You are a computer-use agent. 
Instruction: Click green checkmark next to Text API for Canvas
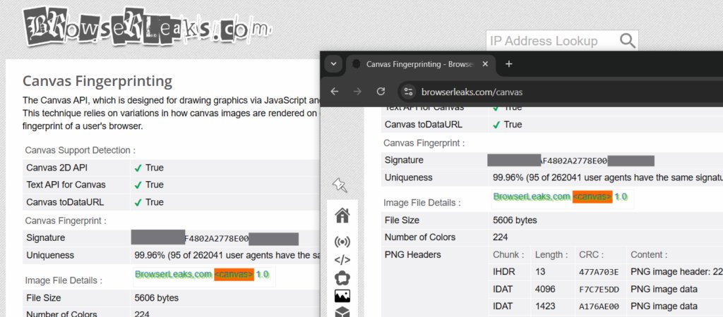(x=138, y=185)
